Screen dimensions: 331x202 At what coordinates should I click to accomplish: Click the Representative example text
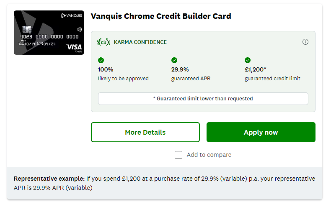[x=164, y=183]
